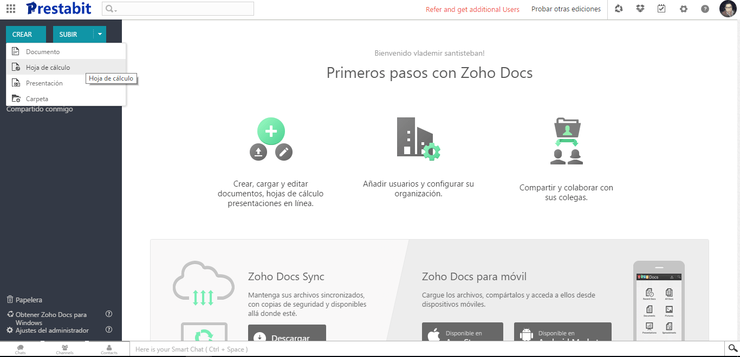740x357 pixels.
Task: Open Obtener Zoho Docs para Windows
Action: point(51,319)
